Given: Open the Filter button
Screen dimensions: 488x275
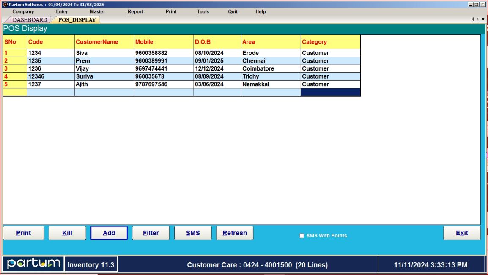Looking at the screenshot, I should [x=151, y=233].
